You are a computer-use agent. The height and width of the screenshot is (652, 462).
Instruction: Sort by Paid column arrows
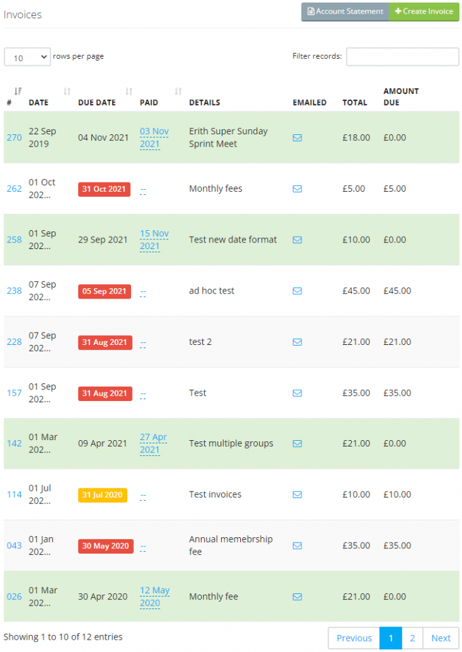[x=178, y=91]
